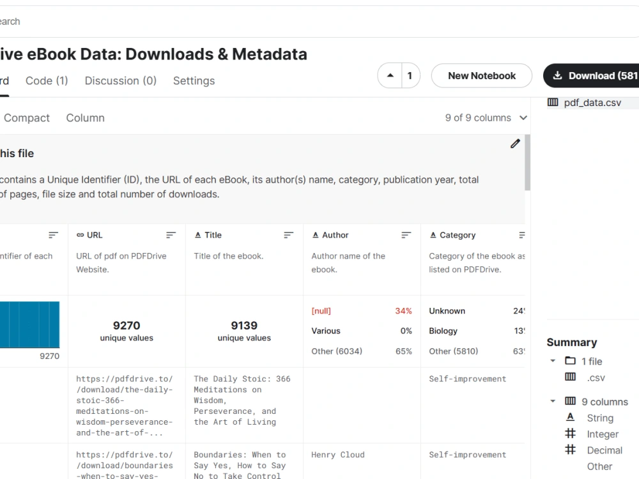639x479 pixels.
Task: Open the Discussion tab
Action: [120, 80]
